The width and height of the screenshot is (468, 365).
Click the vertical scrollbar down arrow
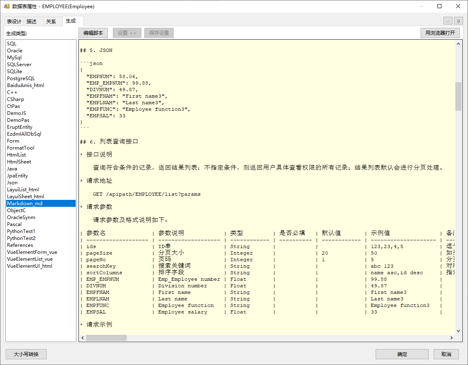(458, 330)
